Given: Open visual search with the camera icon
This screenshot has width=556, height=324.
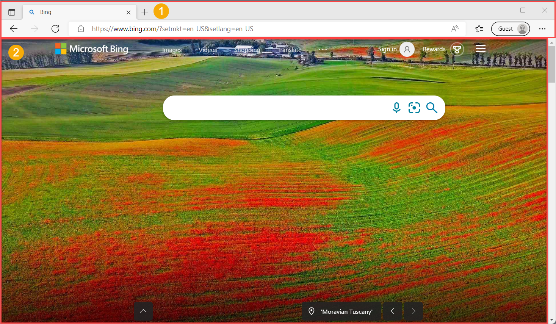Looking at the screenshot, I should (x=414, y=108).
